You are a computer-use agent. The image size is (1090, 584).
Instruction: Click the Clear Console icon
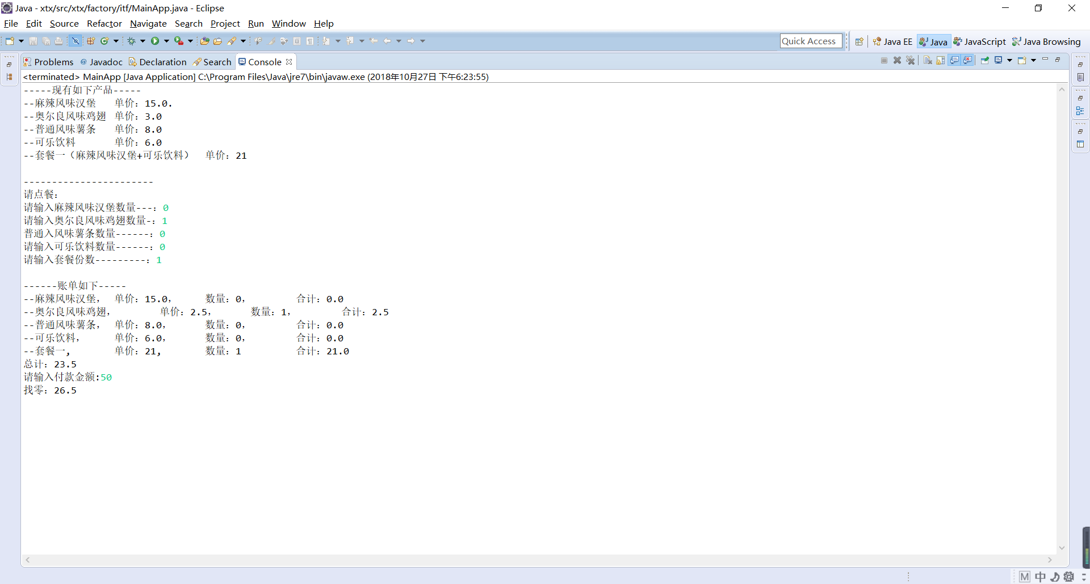(928, 60)
